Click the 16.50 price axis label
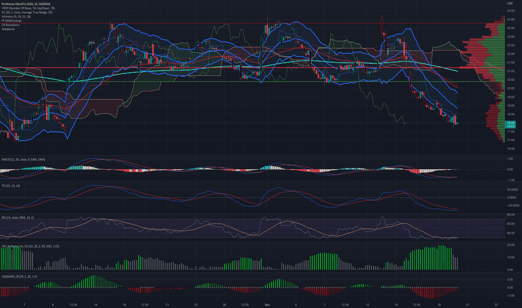The height and width of the screenshot is (308, 522). coord(511,149)
